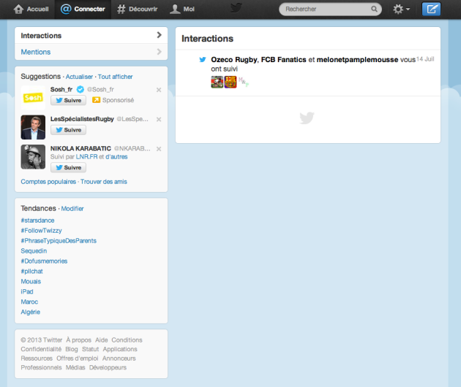Click the verified badge next to Sosh_fr

pos(80,89)
